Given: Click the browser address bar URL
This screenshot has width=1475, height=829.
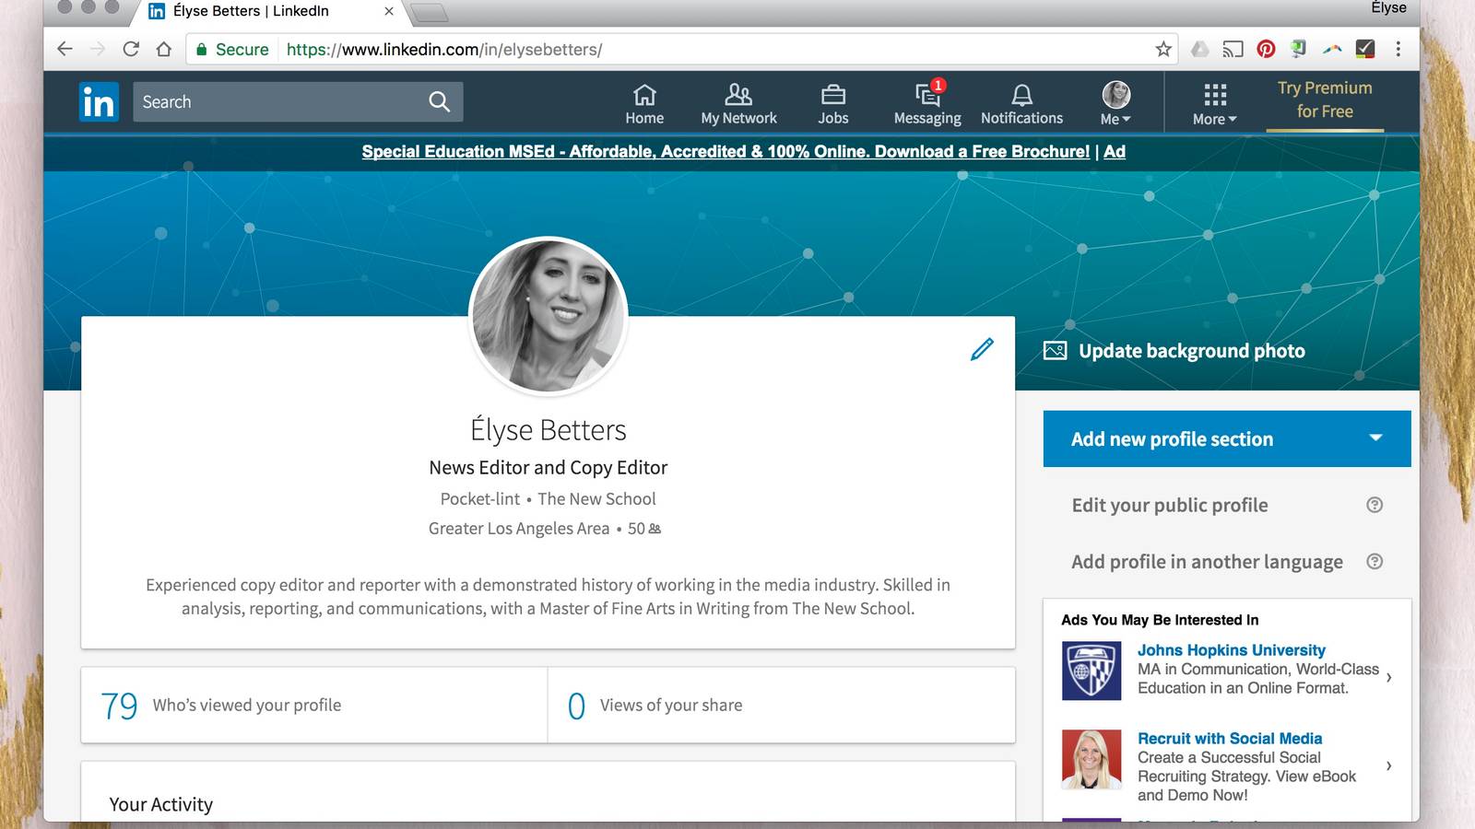Looking at the screenshot, I should (443, 49).
